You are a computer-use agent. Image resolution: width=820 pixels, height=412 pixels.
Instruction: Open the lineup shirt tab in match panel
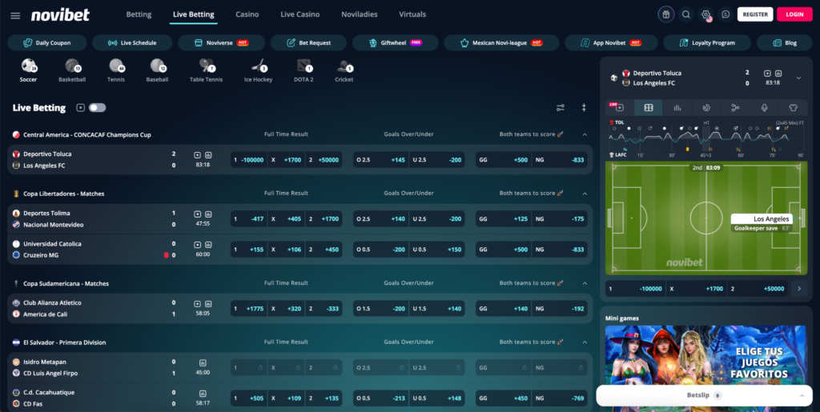tap(793, 107)
